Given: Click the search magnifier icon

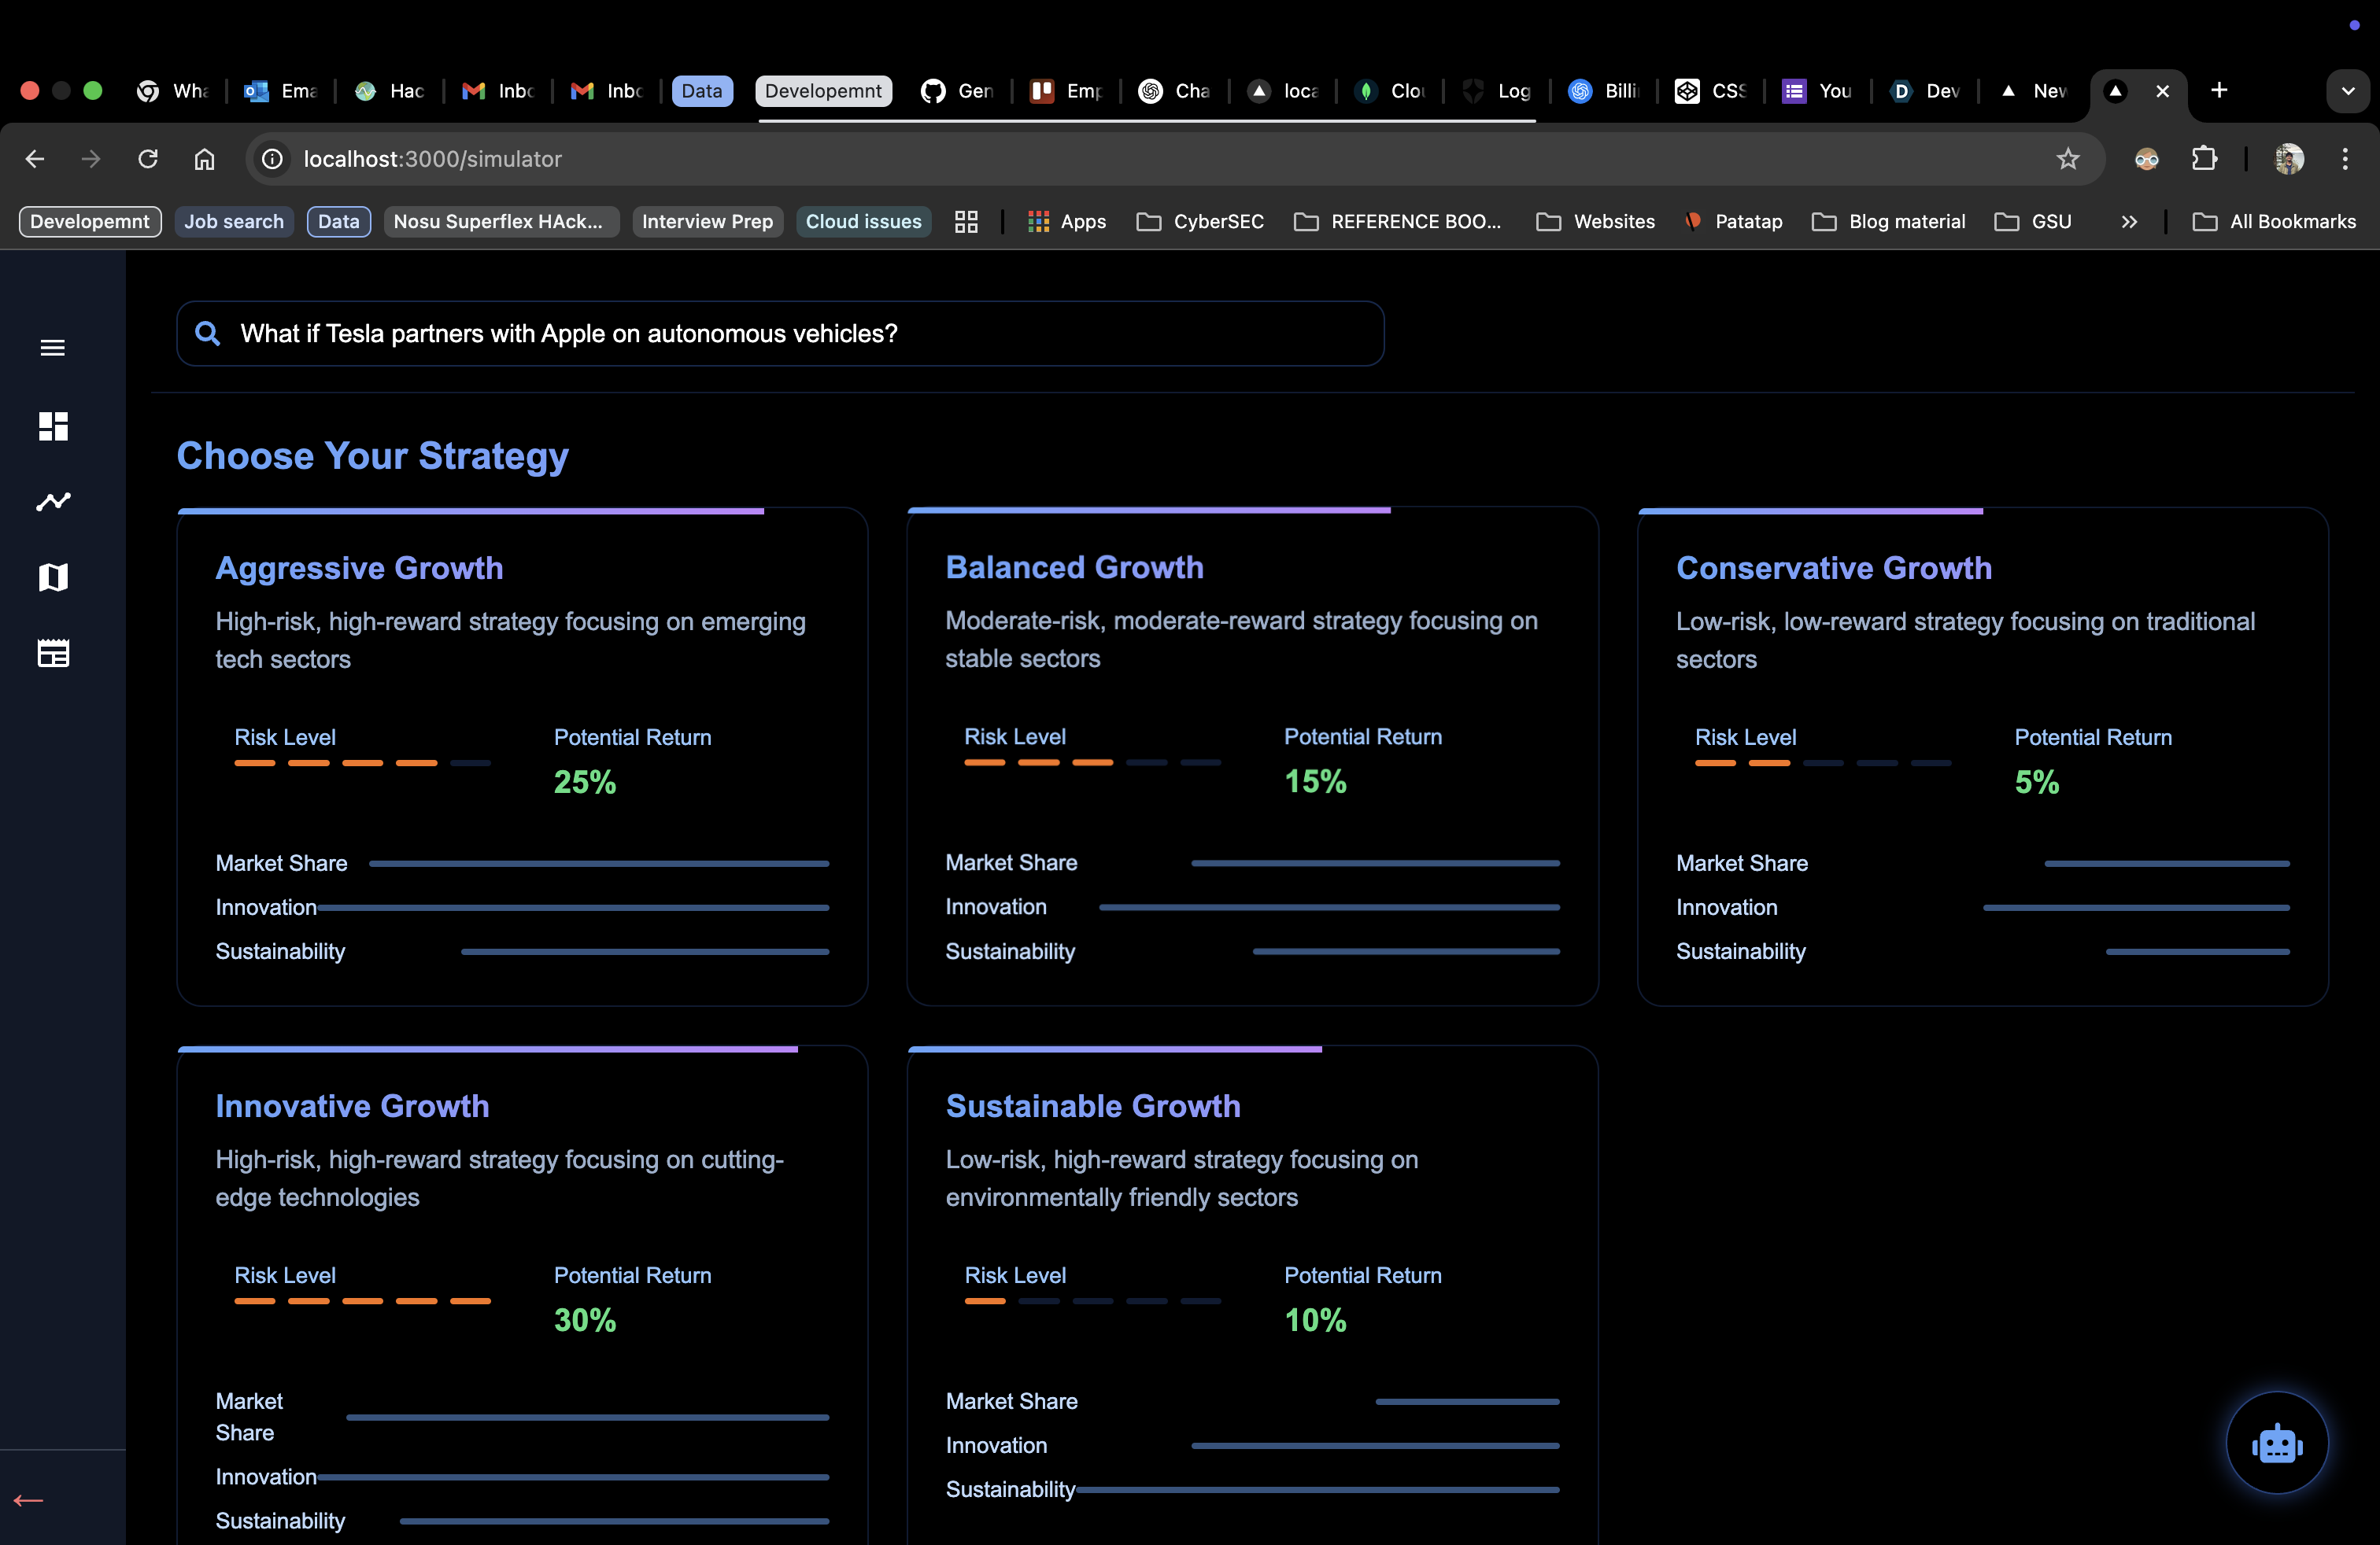Looking at the screenshot, I should [x=207, y=334].
